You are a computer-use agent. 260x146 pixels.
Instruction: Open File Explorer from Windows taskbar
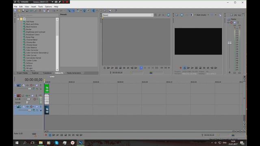pos(41,143)
